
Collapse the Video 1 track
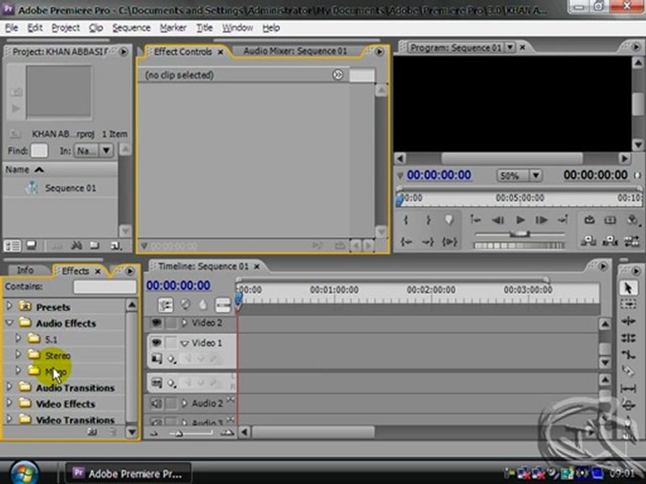[184, 343]
